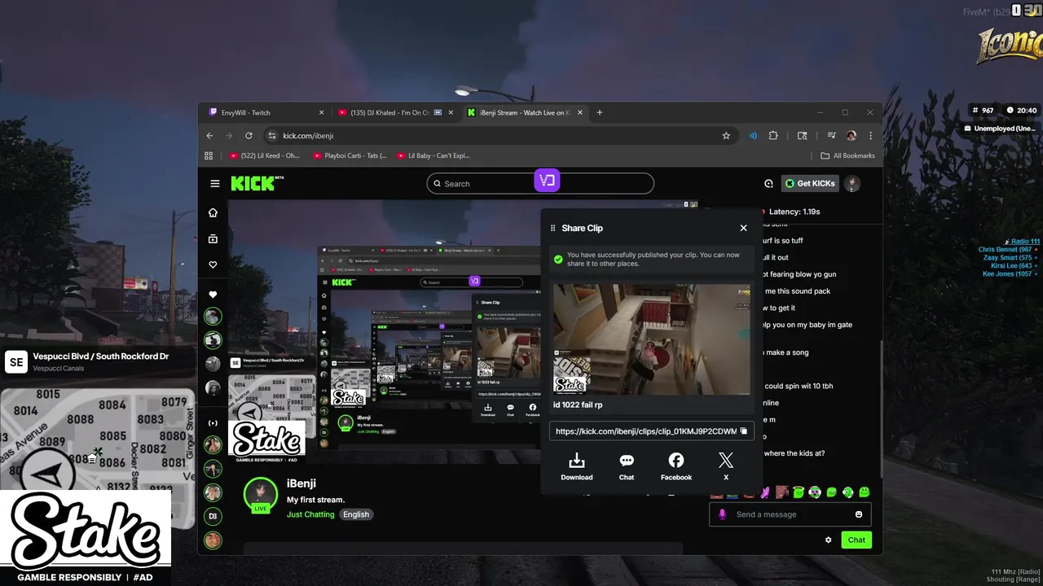Switch to DJ Khaled YouTube tab
The width and height of the screenshot is (1043, 586).
[x=395, y=112]
